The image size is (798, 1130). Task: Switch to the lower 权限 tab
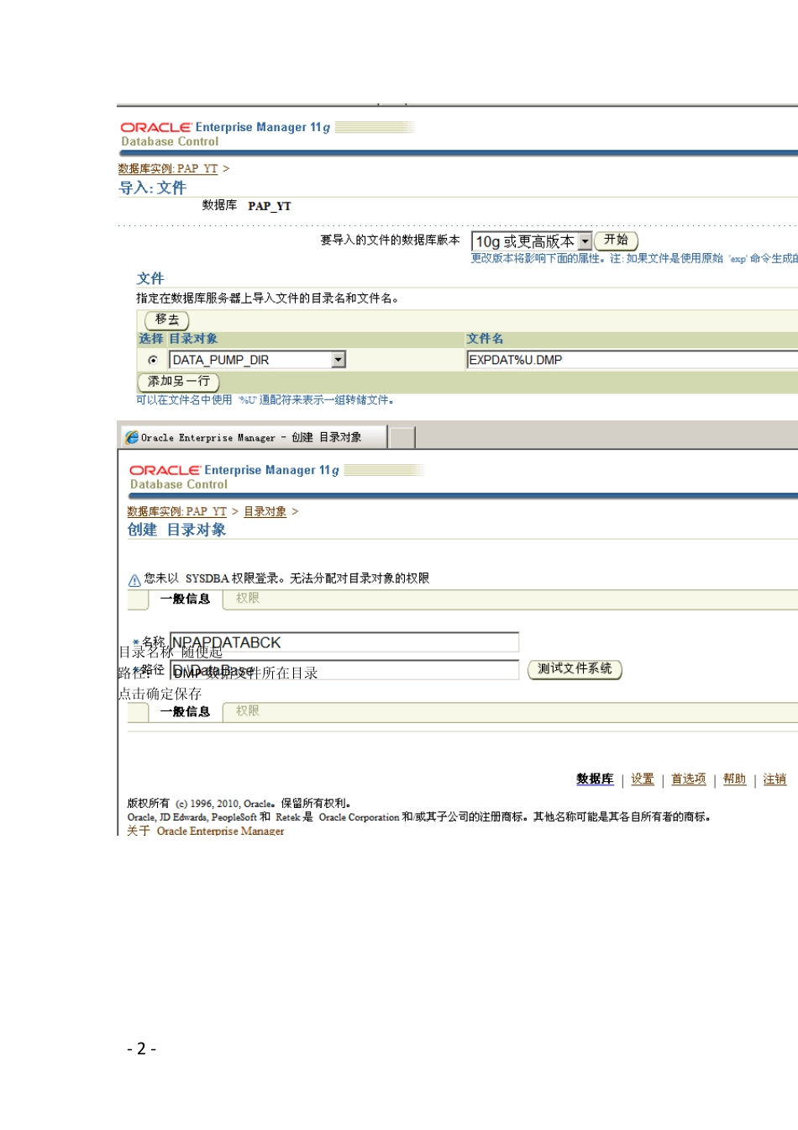[248, 711]
